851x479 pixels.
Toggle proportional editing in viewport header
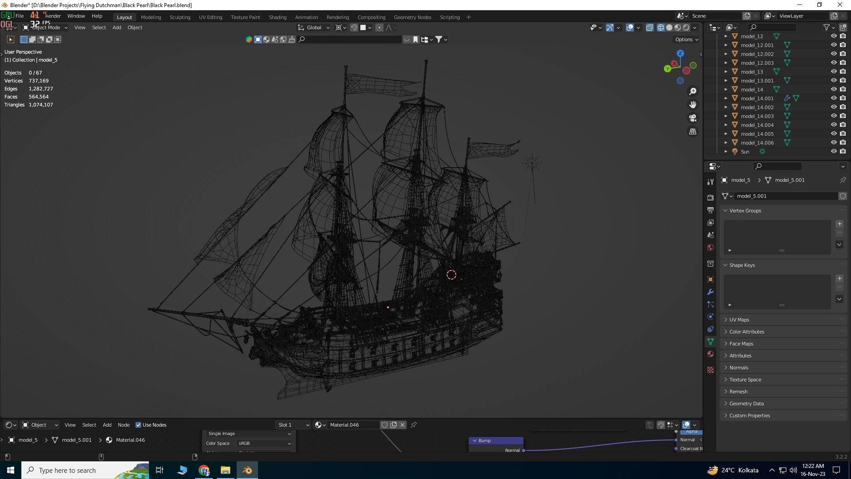coord(379,27)
